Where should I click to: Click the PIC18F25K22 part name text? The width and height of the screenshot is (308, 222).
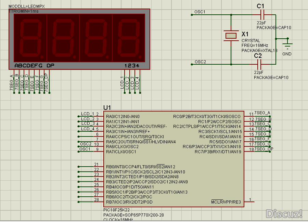(x=116, y=210)
